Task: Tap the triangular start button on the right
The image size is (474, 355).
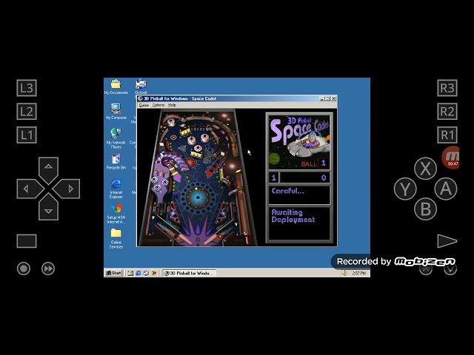Action: (x=447, y=241)
